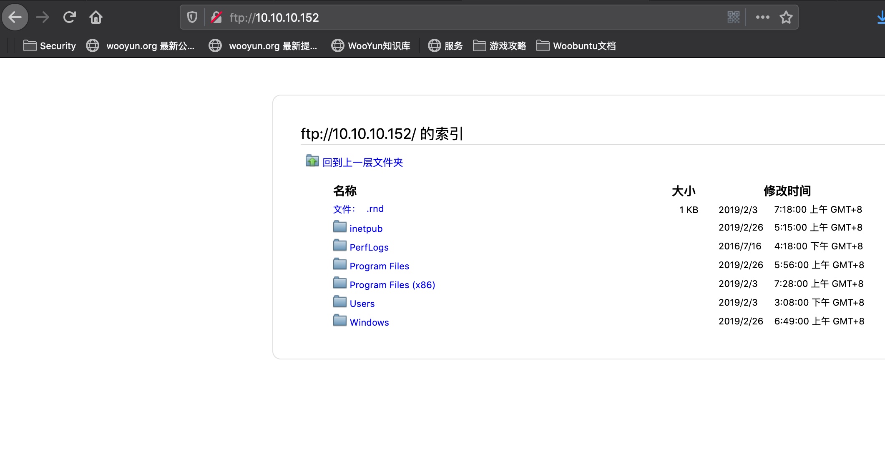The width and height of the screenshot is (885, 452).
Task: Expand the 游戏攻略 bookmarks folder
Action: click(x=500, y=46)
